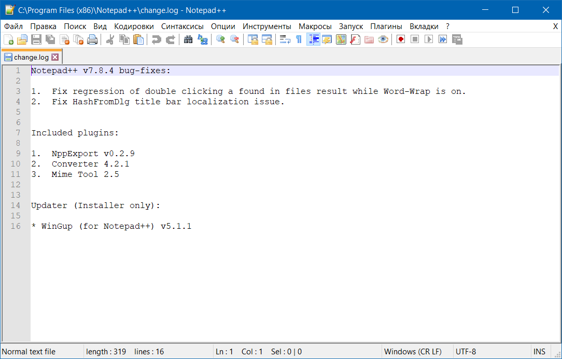Open Find with the binoculars icon
Viewport: 562px width, 359px height.
[x=188, y=39]
